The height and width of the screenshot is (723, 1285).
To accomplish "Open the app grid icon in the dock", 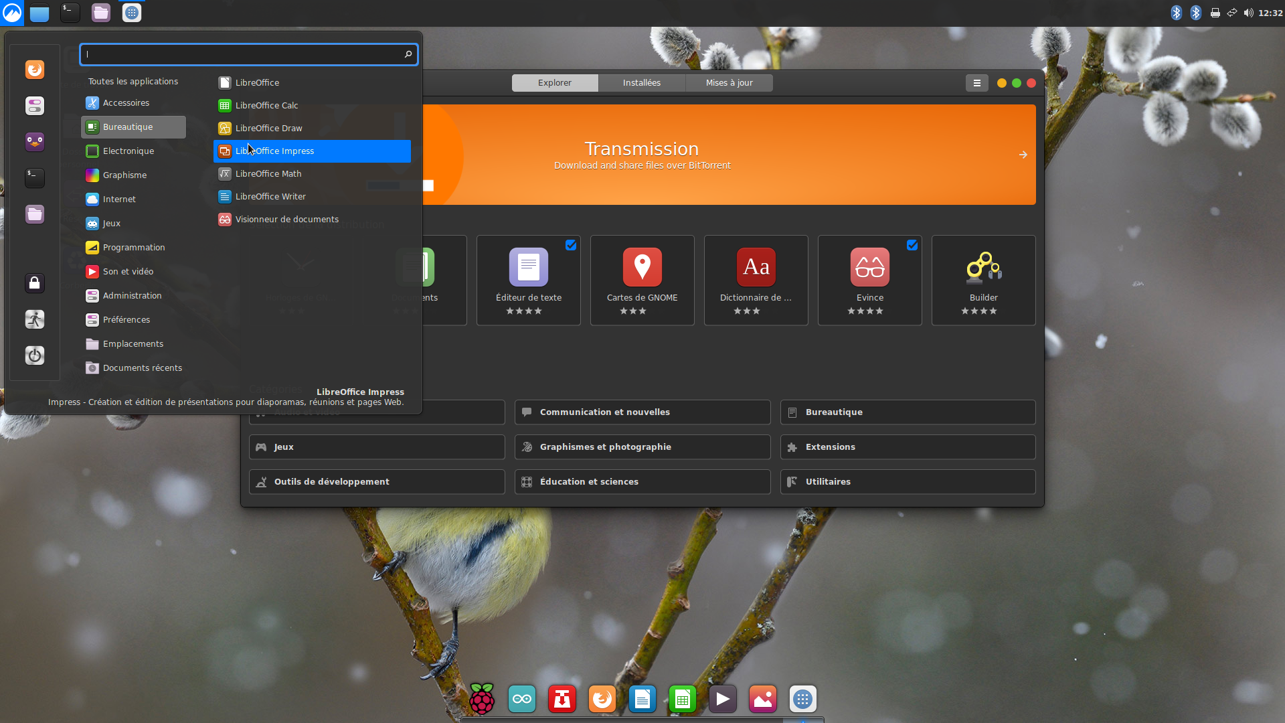I will pyautogui.click(x=803, y=700).
